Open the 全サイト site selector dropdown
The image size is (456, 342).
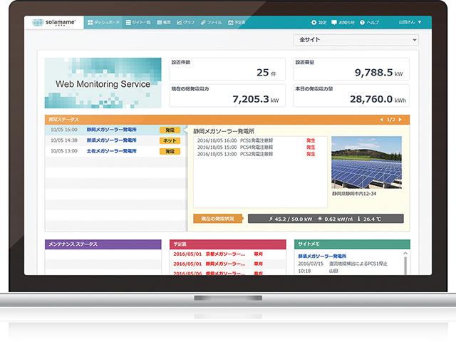356,40
